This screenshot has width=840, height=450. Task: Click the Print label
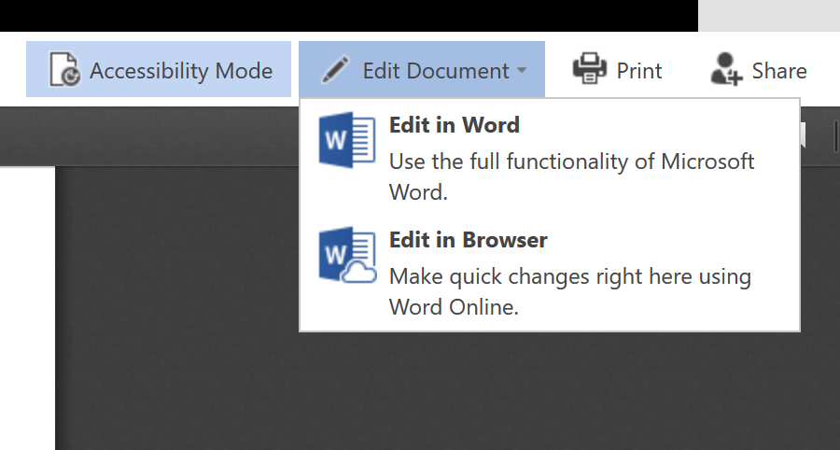tap(639, 71)
